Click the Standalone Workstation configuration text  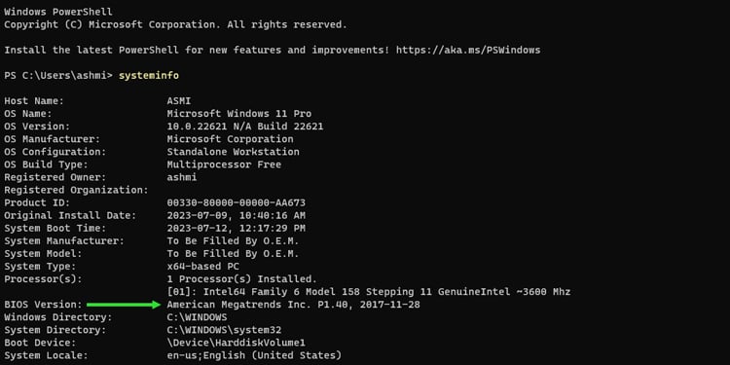coord(233,152)
